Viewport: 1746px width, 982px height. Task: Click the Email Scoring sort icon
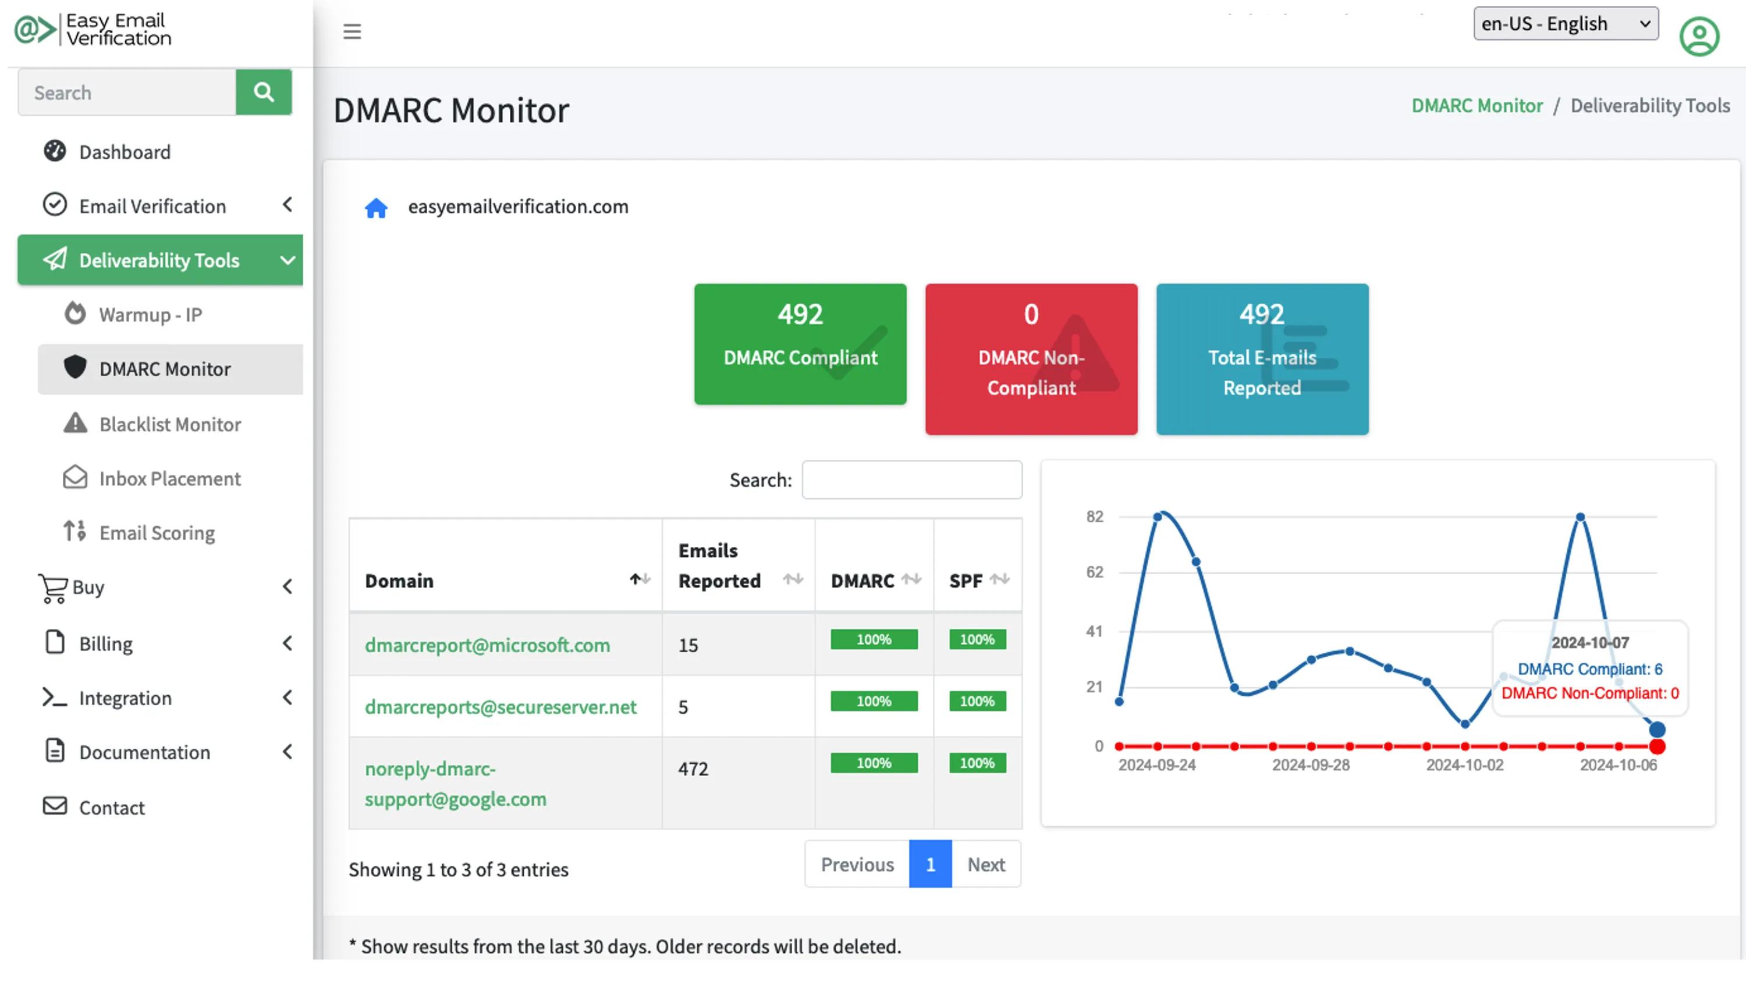click(x=75, y=532)
